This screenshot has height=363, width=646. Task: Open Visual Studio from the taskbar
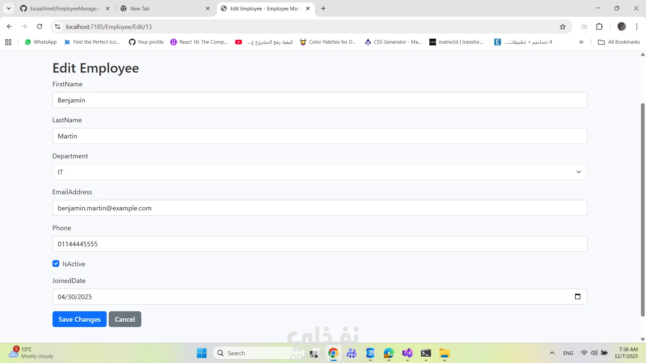click(407, 353)
